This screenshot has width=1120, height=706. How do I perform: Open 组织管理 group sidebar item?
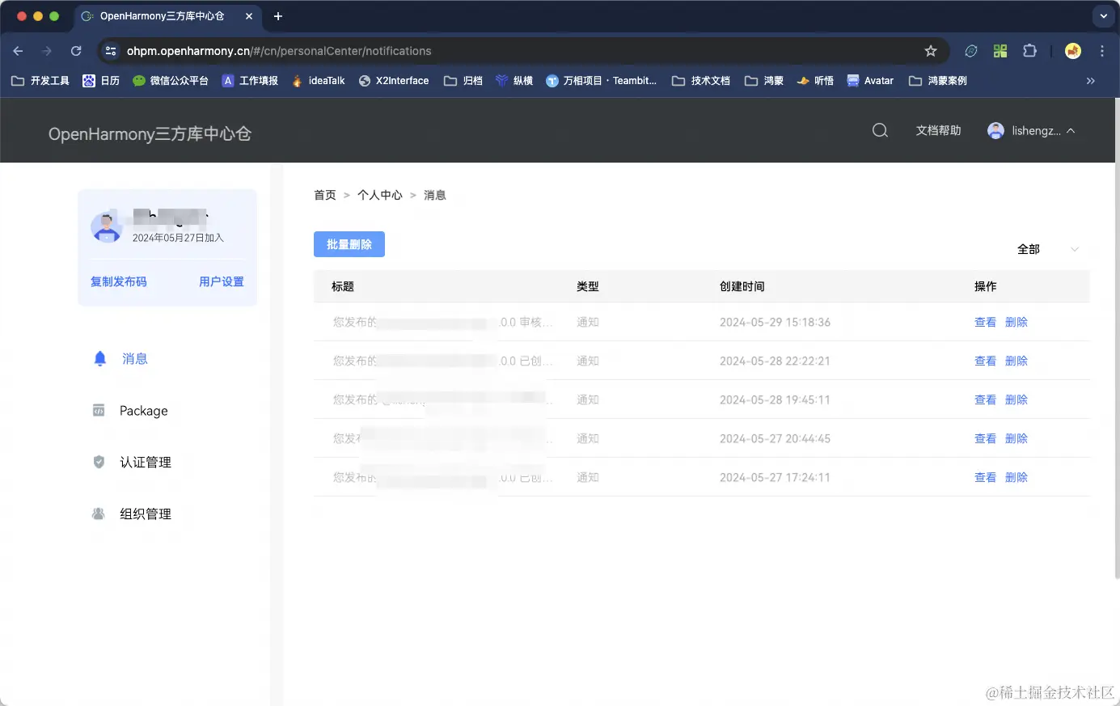[x=132, y=514]
